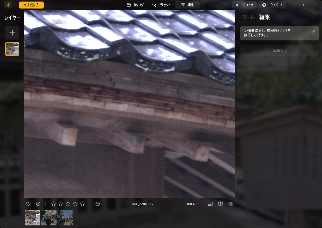Expand the chevron next to the app logo
Viewport: 322px width, 228px height.
[14, 5]
